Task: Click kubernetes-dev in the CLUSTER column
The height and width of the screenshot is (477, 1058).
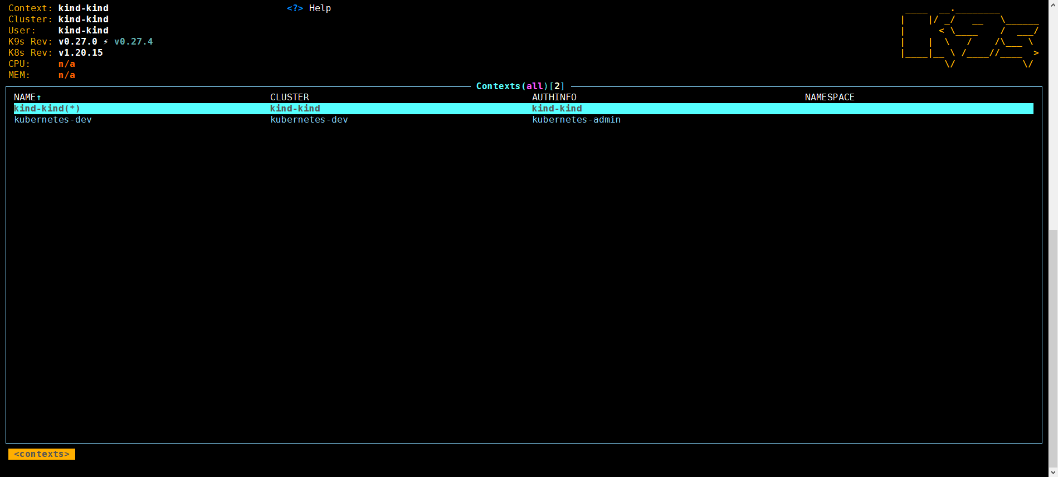Action: [309, 120]
